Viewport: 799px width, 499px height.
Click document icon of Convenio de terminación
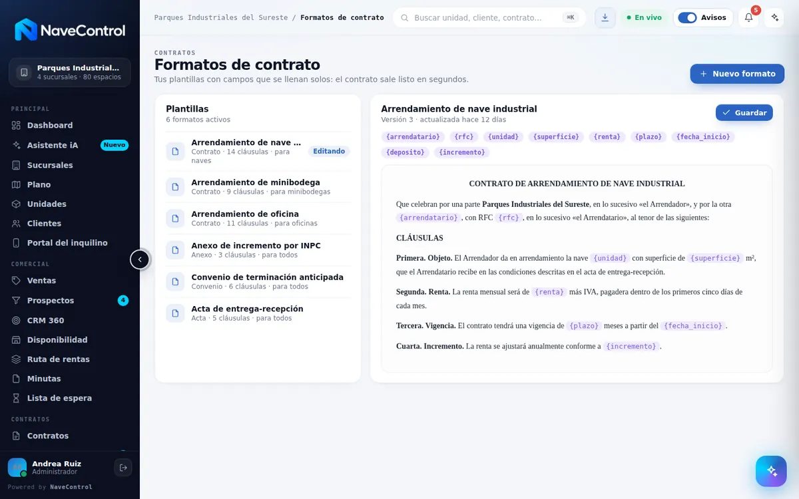tap(175, 281)
